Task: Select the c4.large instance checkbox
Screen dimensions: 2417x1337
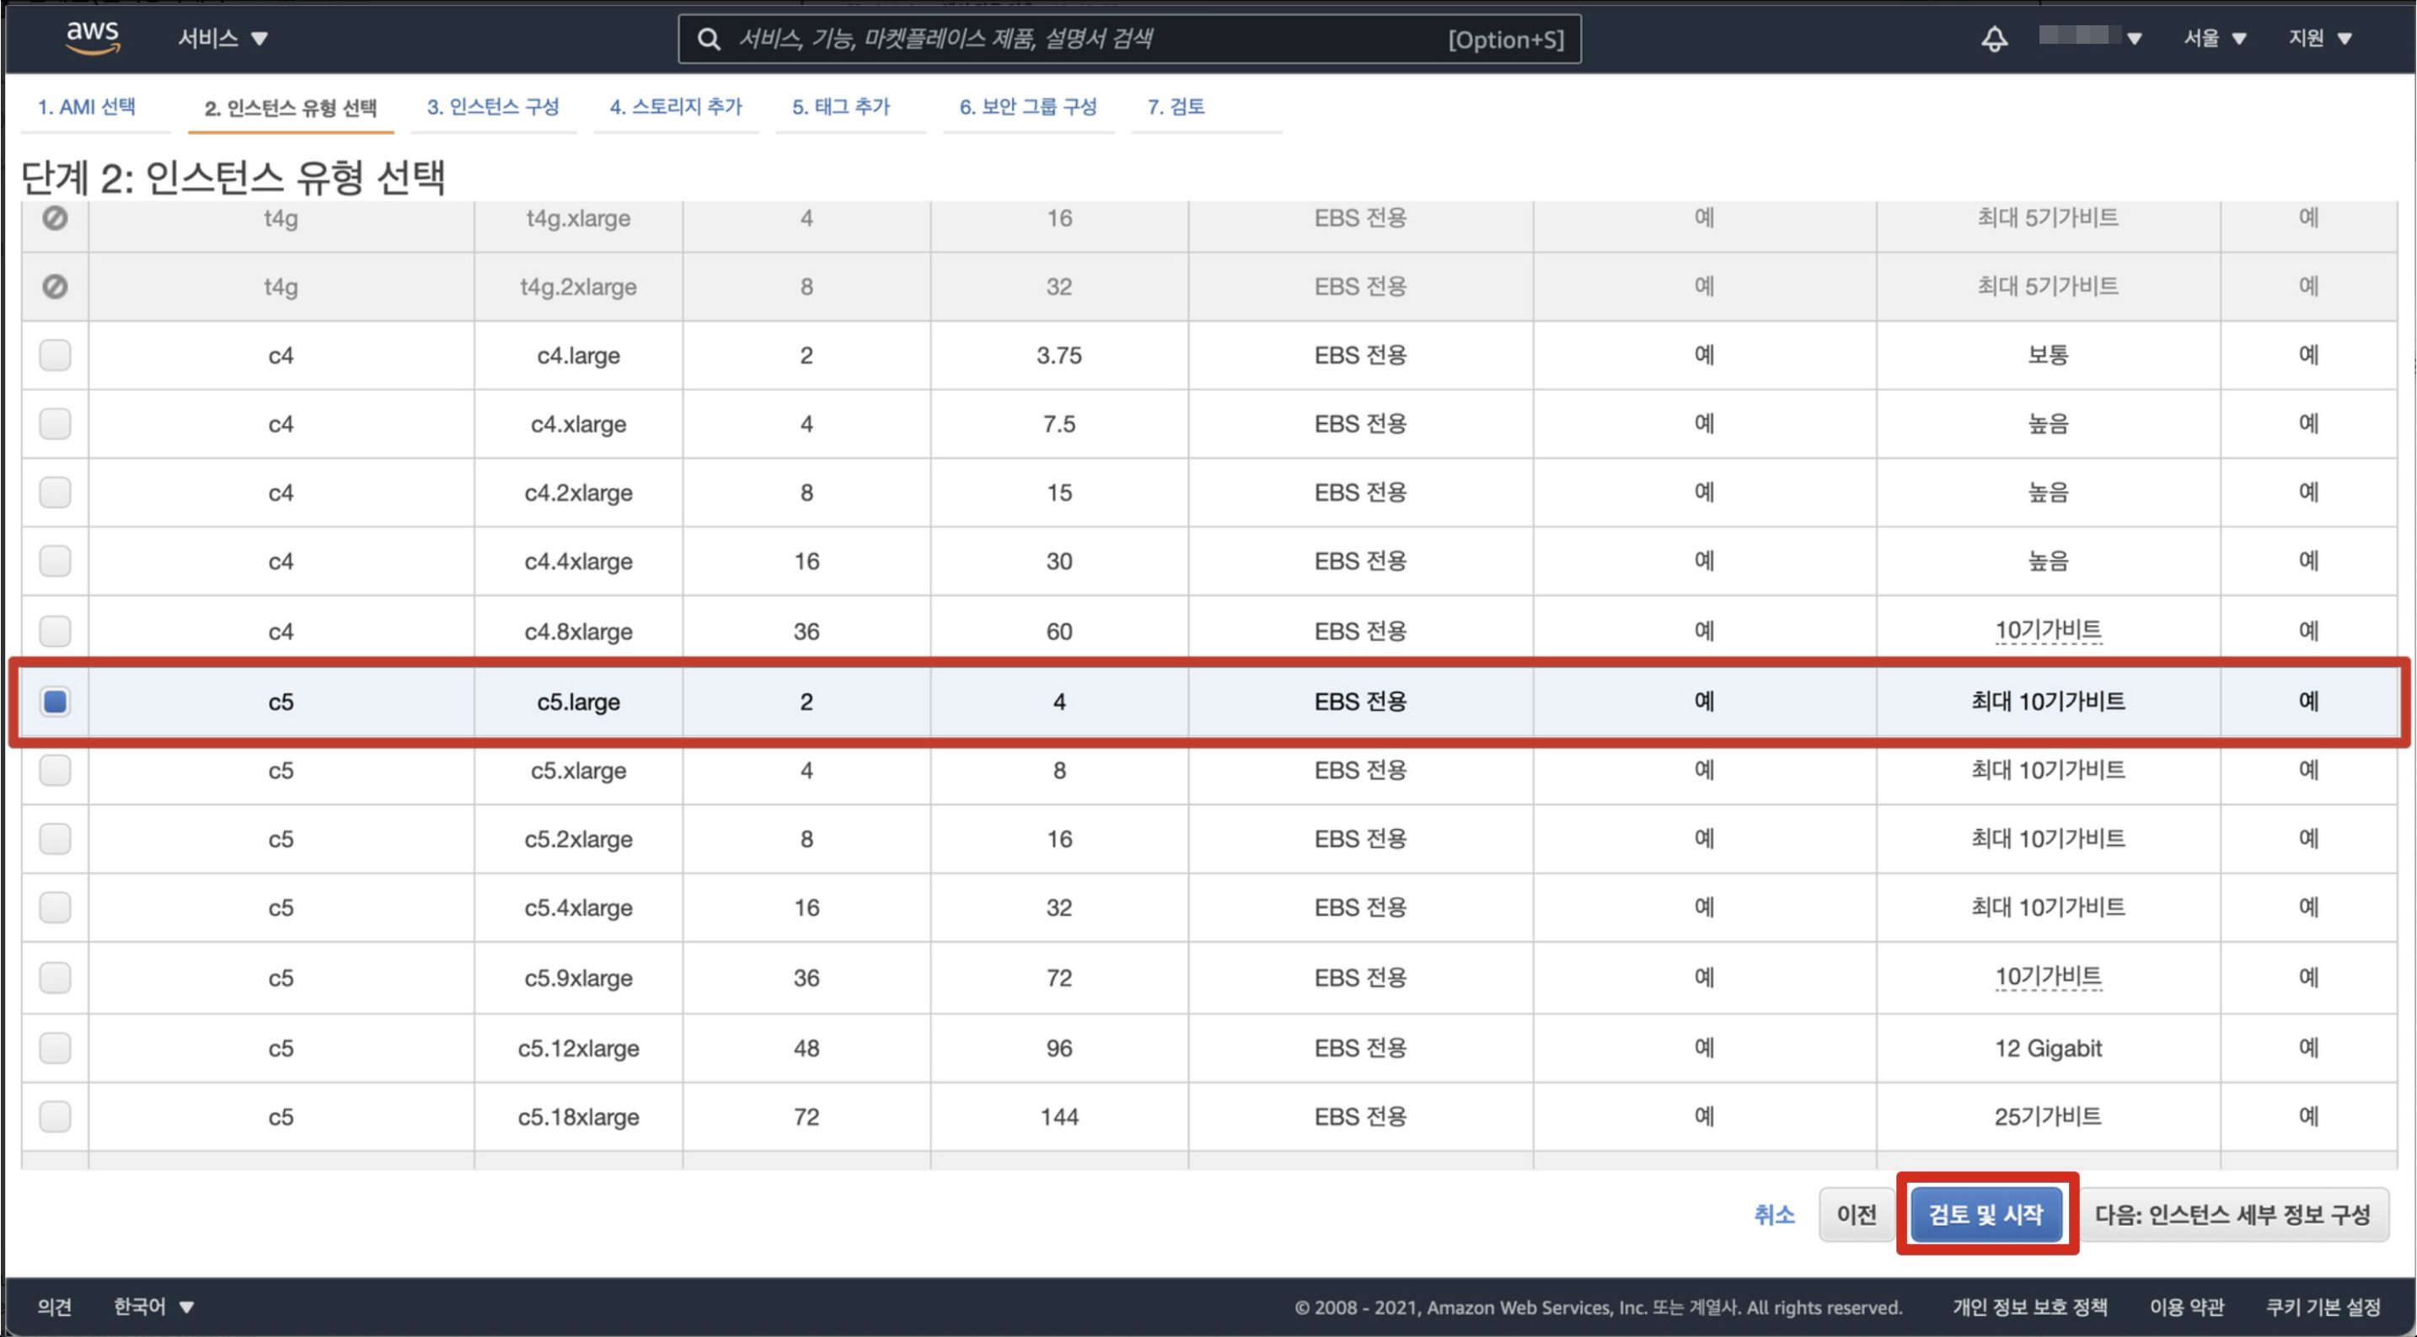Action: 56,355
